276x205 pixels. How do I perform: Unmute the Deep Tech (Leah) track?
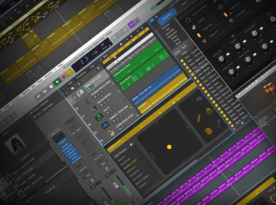(x=89, y=89)
